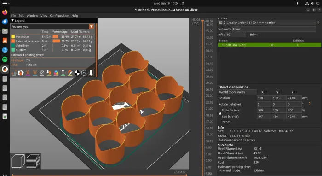Viewport: 322px width, 176px height.
Task: Select POD DRYER.stl in object list
Action: click(x=270, y=45)
